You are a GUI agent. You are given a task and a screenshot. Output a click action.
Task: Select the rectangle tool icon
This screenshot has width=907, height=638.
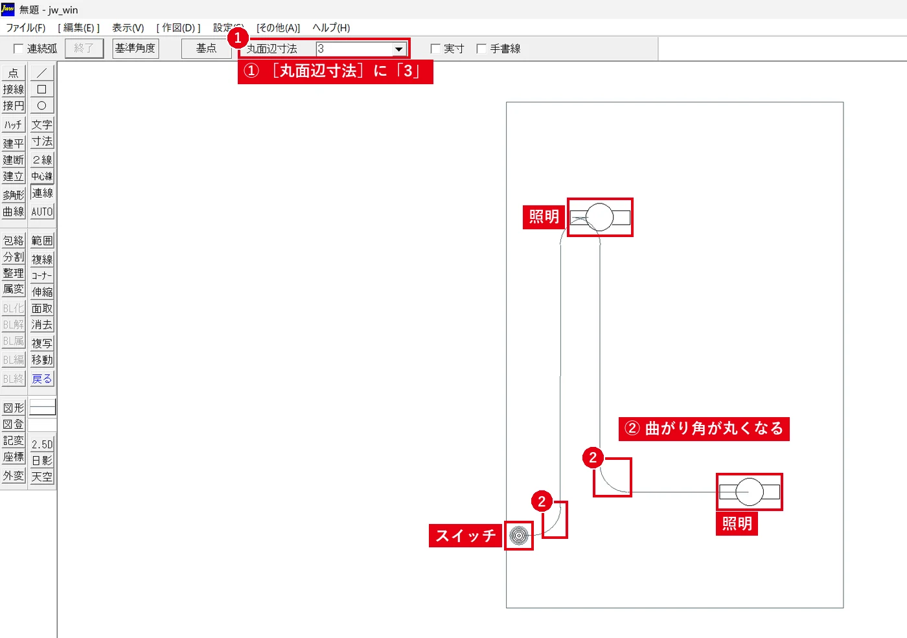[41, 89]
